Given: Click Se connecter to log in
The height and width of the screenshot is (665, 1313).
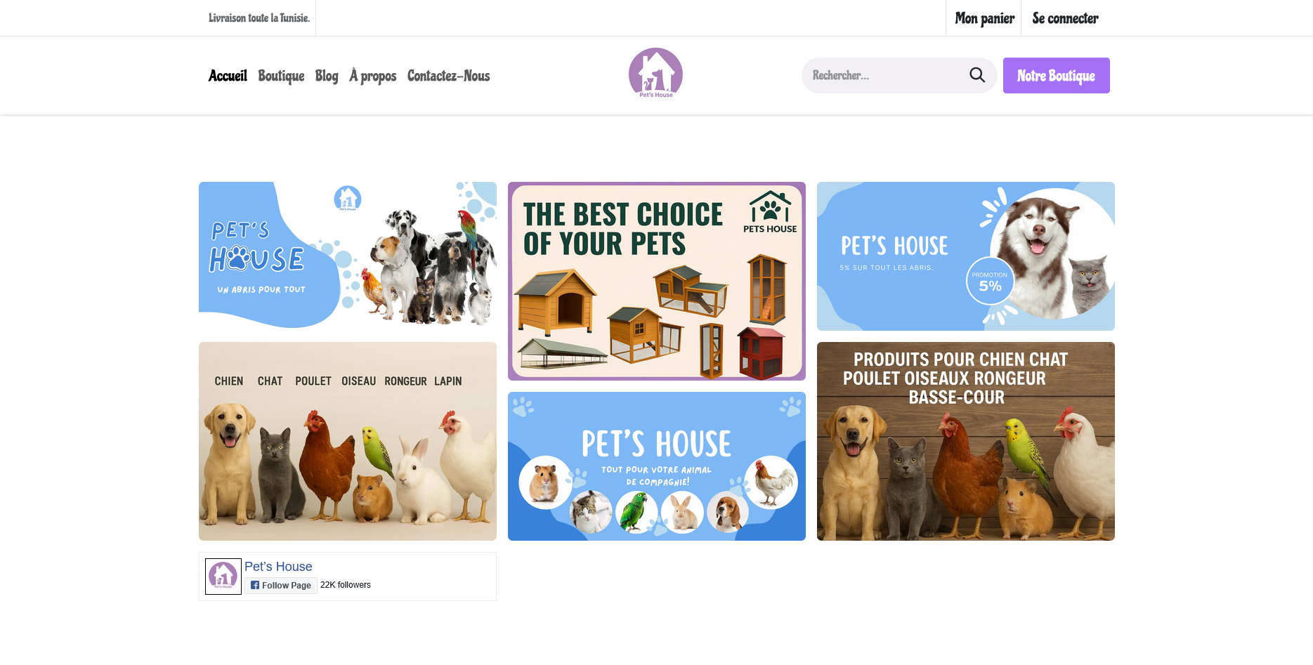Looking at the screenshot, I should [x=1065, y=18].
